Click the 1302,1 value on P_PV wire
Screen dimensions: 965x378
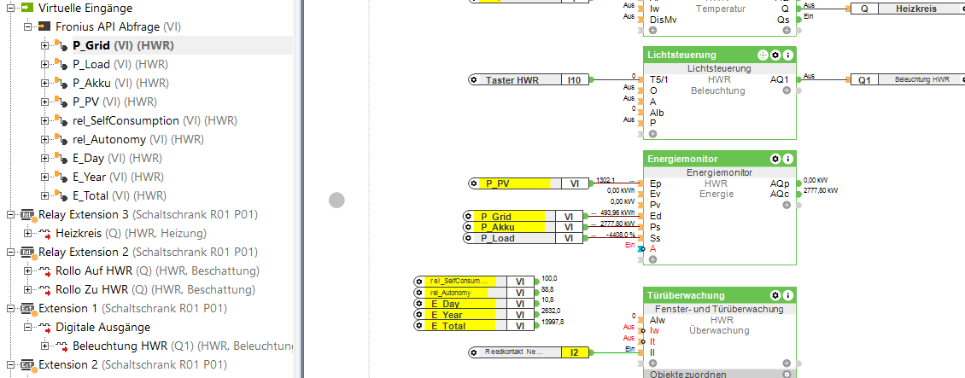[606, 180]
